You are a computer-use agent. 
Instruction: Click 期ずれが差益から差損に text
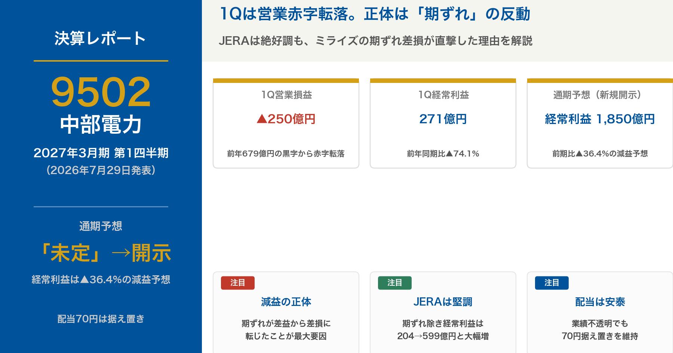tap(286, 323)
